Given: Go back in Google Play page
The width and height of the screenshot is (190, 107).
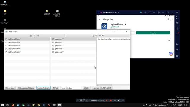Looking at the screenshot, I should coord(99,19).
